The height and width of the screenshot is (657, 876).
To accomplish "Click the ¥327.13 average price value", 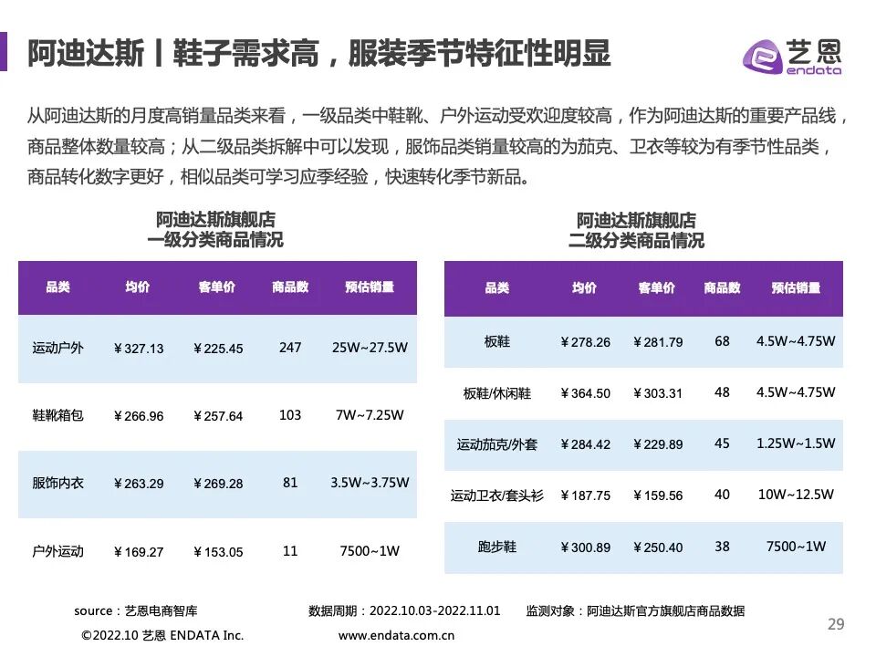I will [139, 349].
